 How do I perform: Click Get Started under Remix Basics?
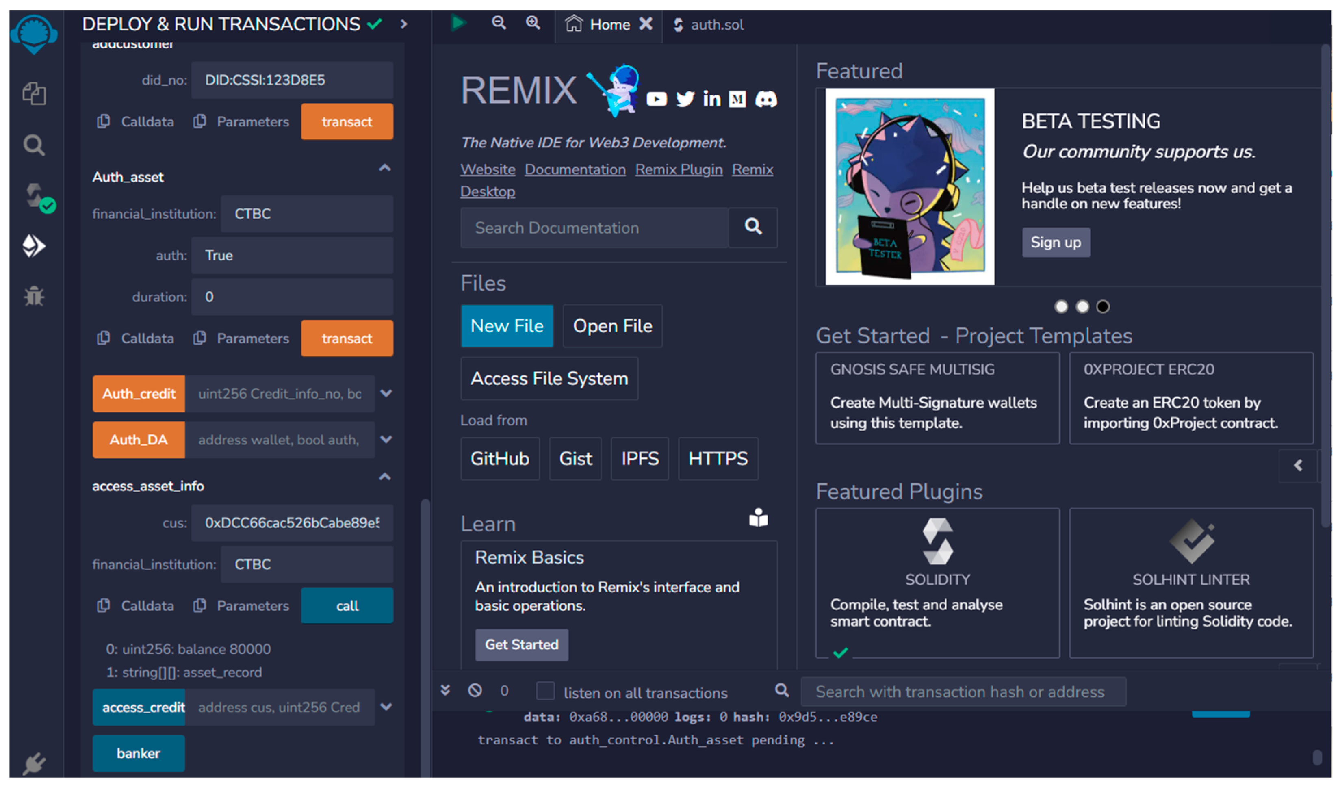tap(522, 645)
